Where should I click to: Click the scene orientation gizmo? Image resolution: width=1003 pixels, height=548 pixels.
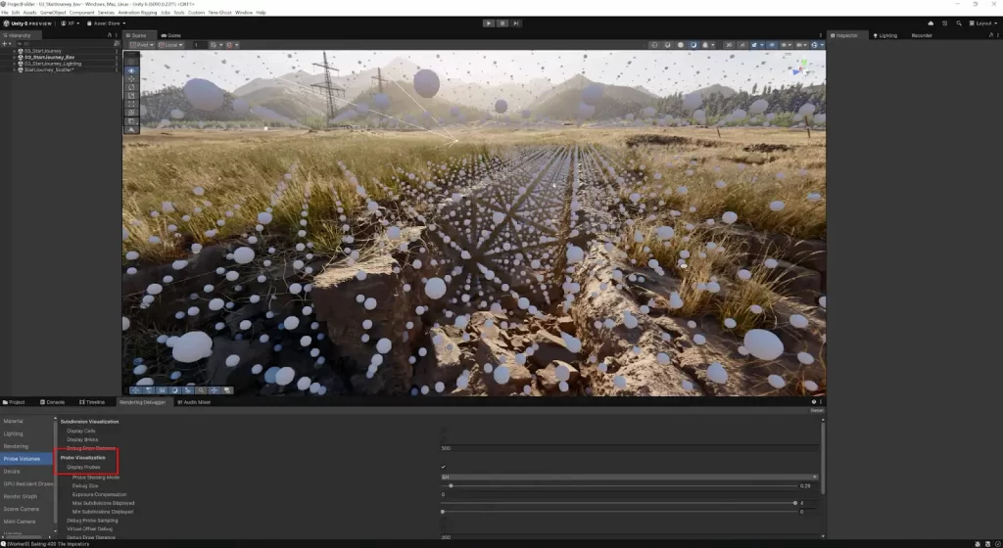click(804, 67)
